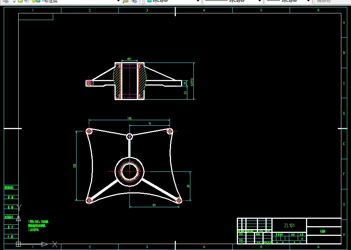Screen dimensions: 351x250
Task: Open the ByLayer color dropdown
Action: 198,1
